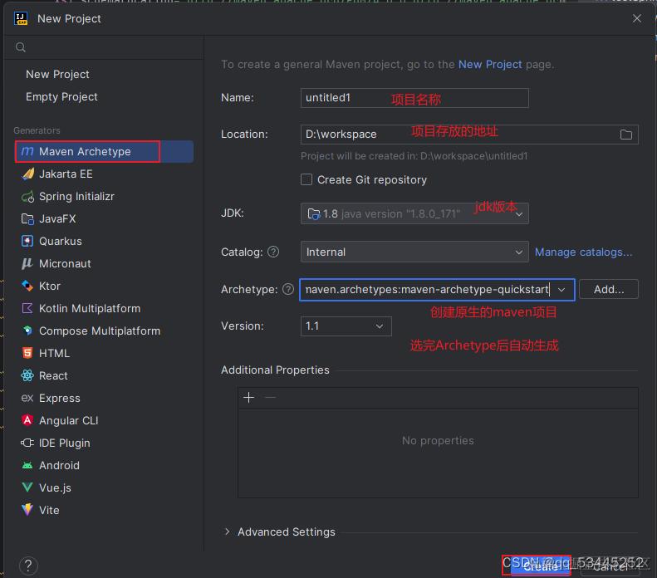Click the Micronaut icon

pyautogui.click(x=27, y=263)
